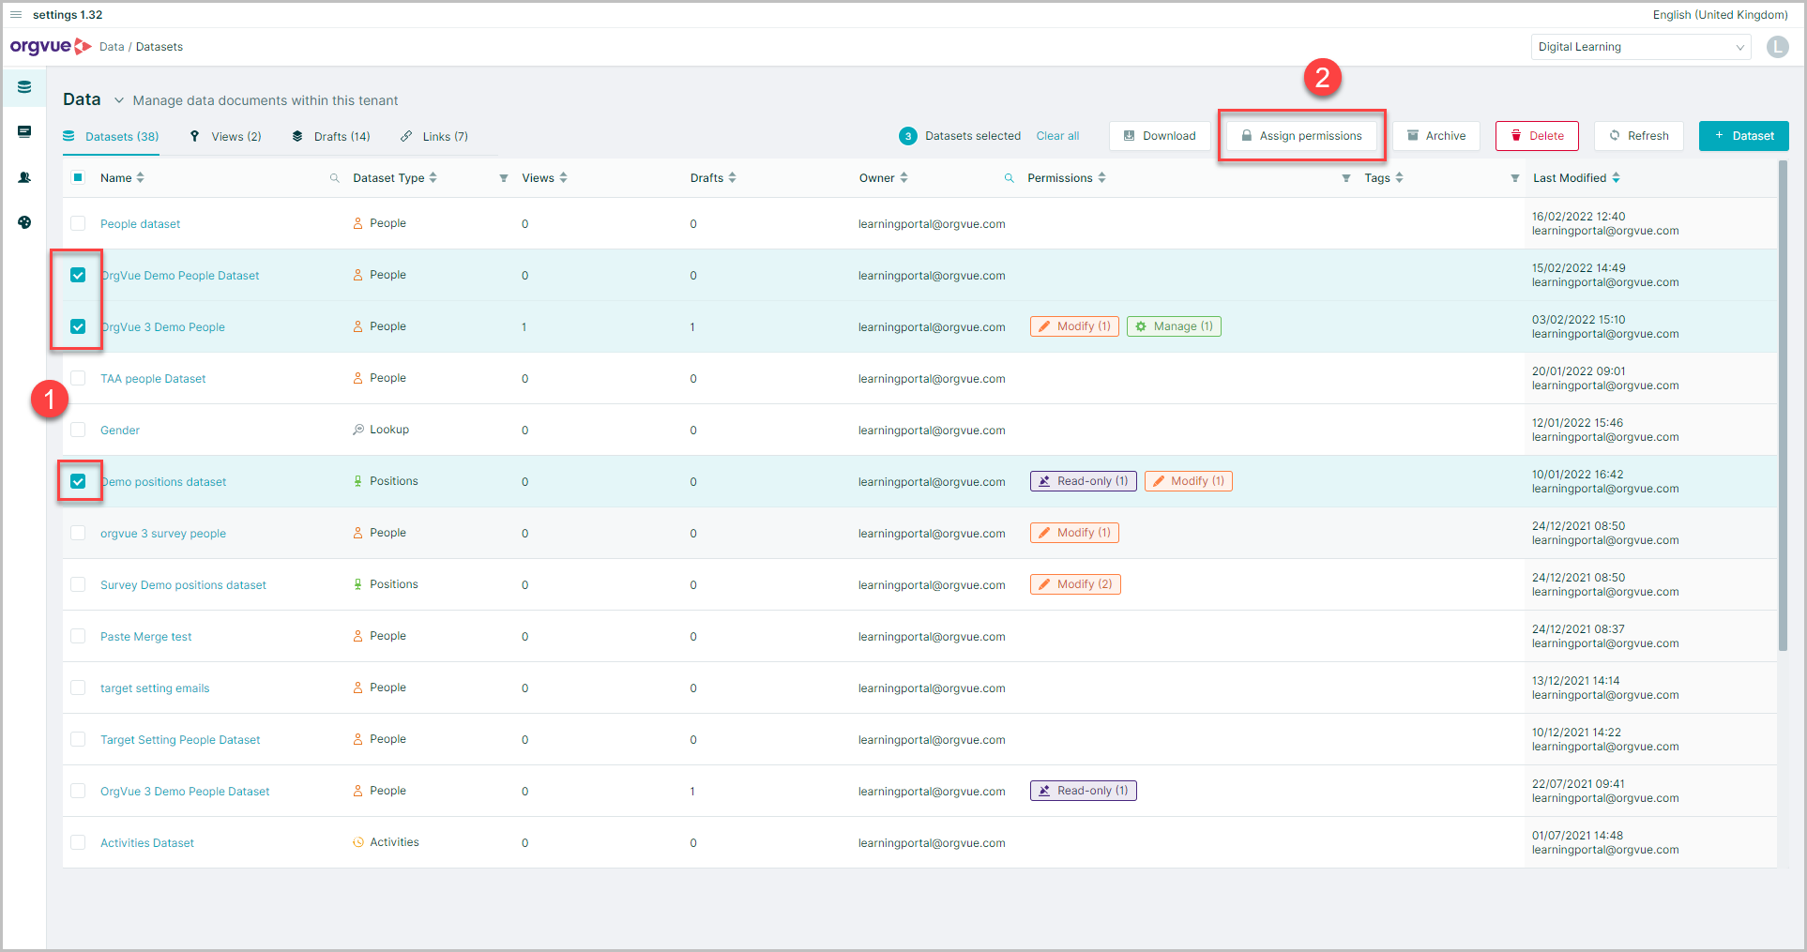Toggle the select-all checkbox in the header

(x=78, y=177)
